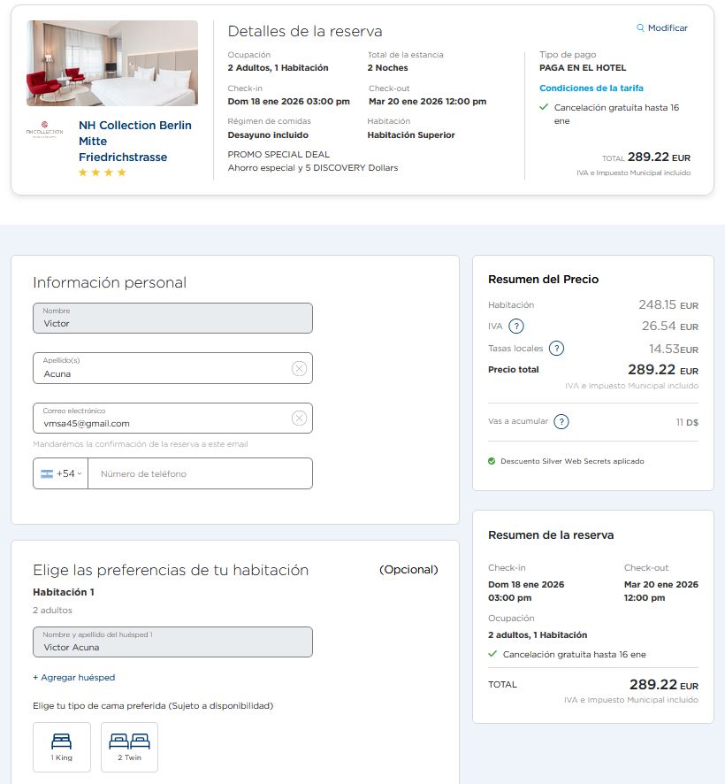The image size is (725, 784).
Task: Click the Argentina flag icon
Action: [x=47, y=473]
